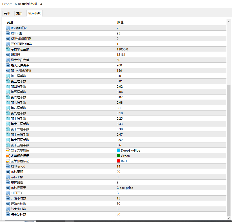Click the icon beside RSIPeriod

point(8,166)
